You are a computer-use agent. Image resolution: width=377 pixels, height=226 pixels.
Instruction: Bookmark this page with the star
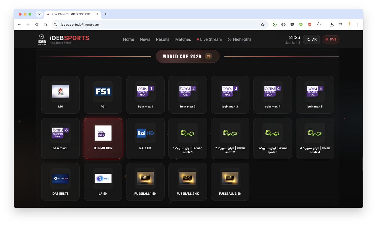263,25
